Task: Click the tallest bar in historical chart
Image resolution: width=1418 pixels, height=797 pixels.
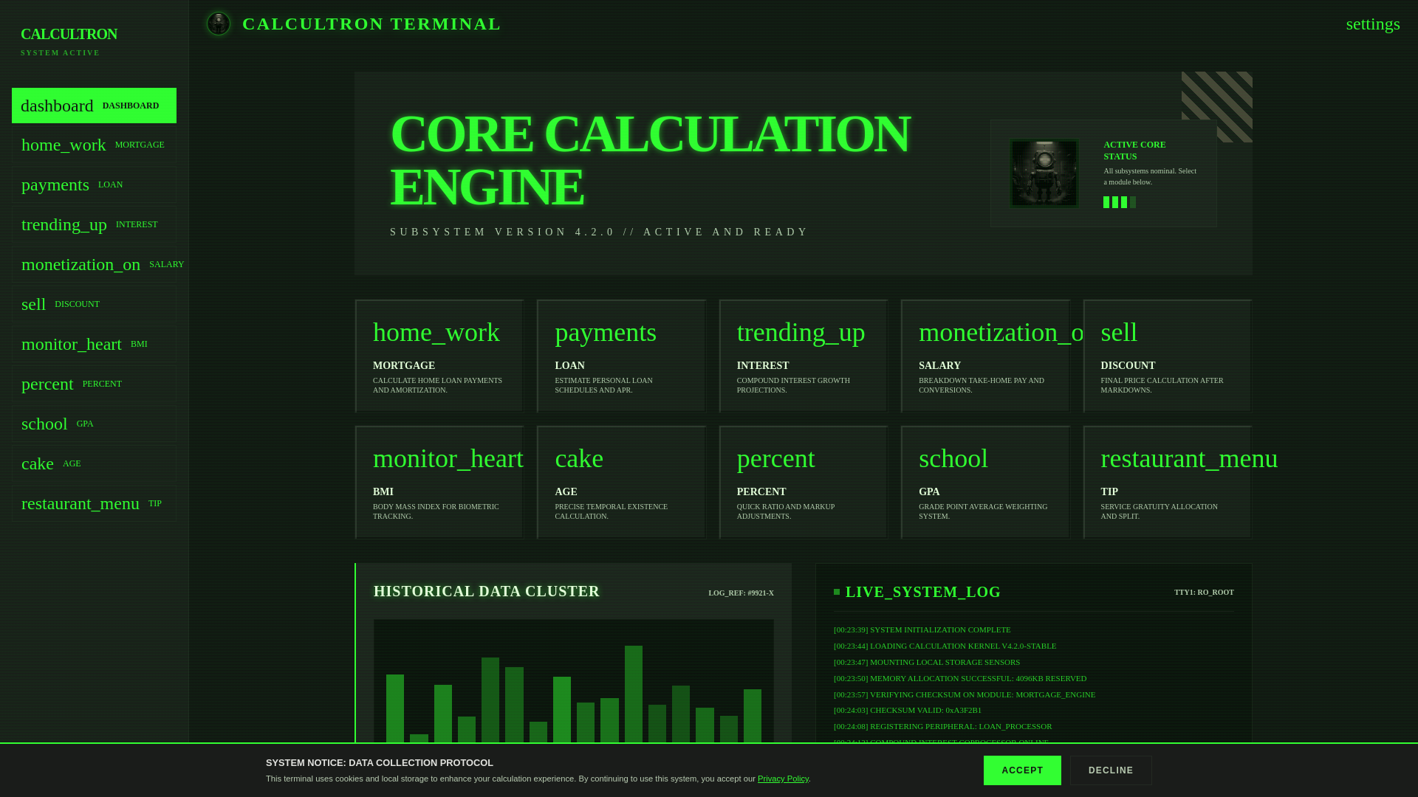Action: 634,694
